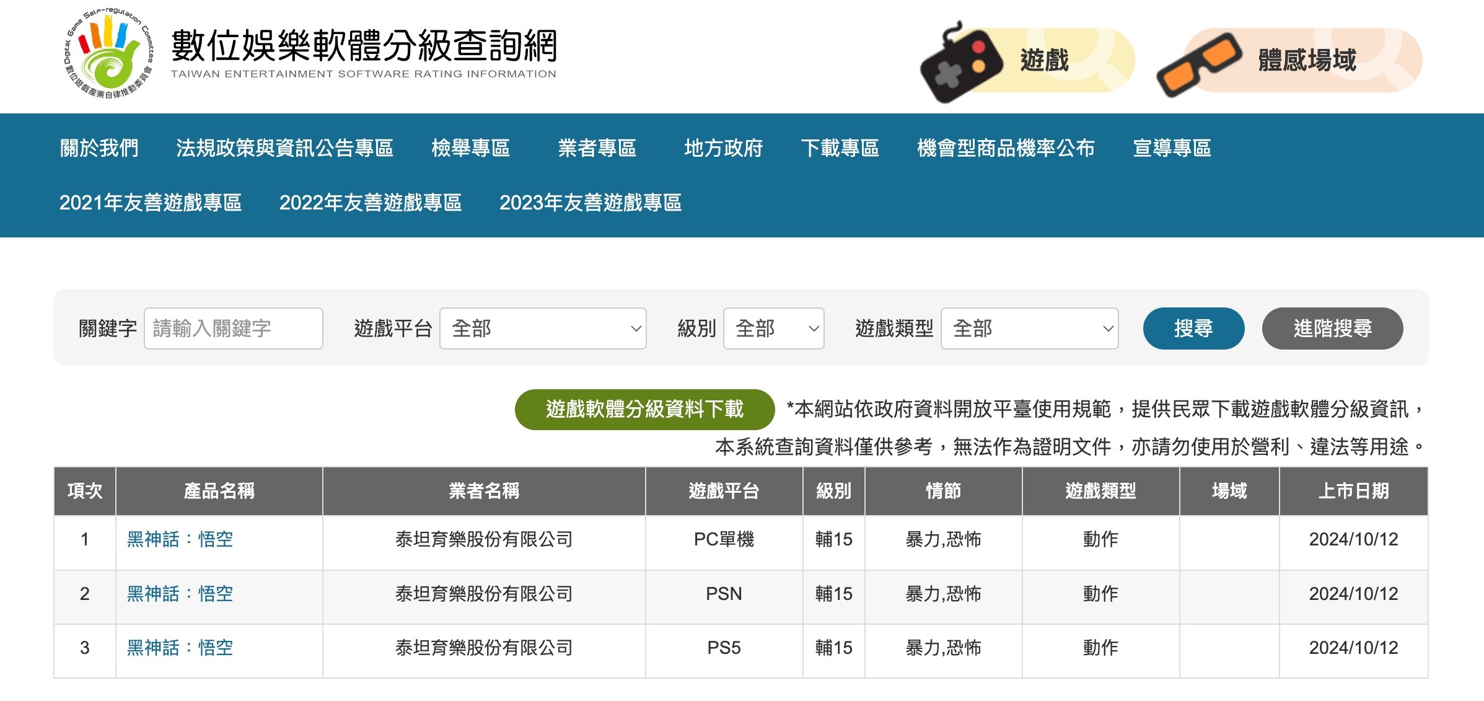Click the 遊戲類型 column header
The height and width of the screenshot is (701, 1484).
pos(1100,491)
